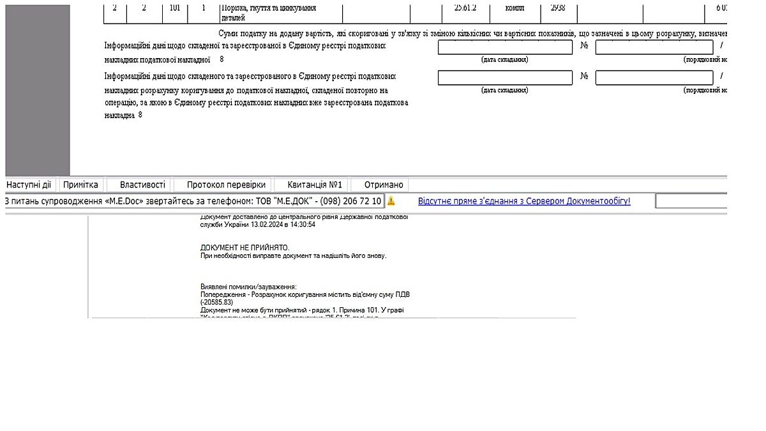Open the Протокол перевірки tab
The width and height of the screenshot is (766, 431).
226,185
